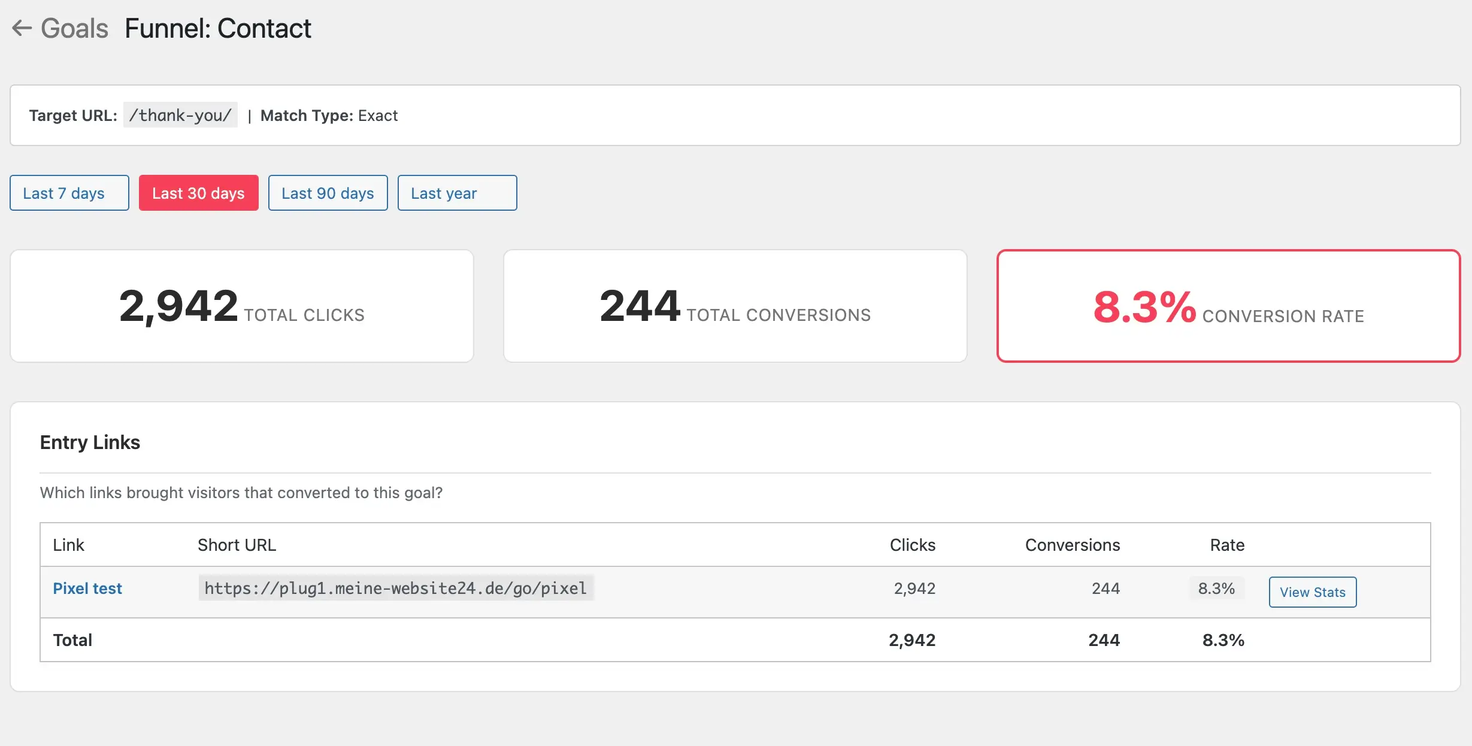Click the Funnel: Contact page title
The height and width of the screenshot is (746, 1472).
[x=217, y=28]
